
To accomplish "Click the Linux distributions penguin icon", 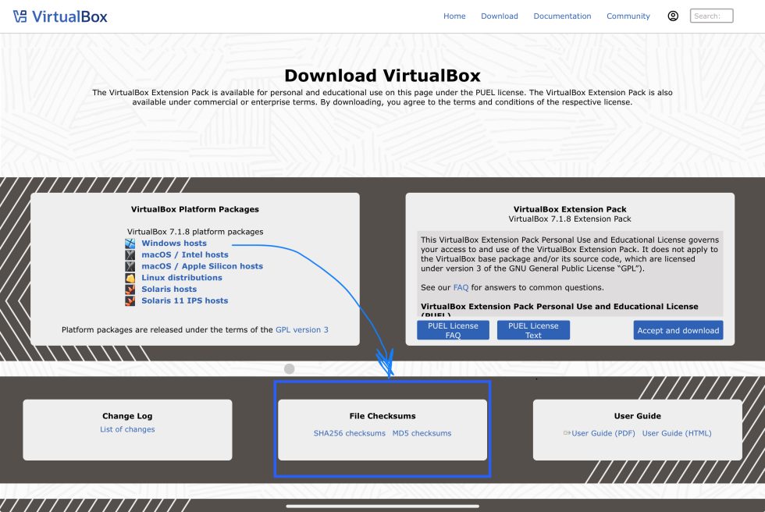I will (130, 278).
